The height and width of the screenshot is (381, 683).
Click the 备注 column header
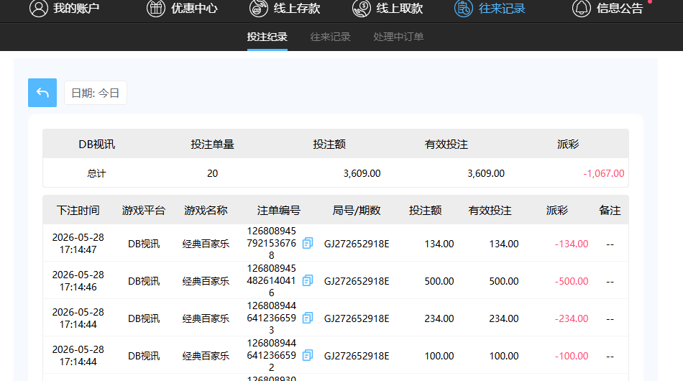pyautogui.click(x=610, y=211)
